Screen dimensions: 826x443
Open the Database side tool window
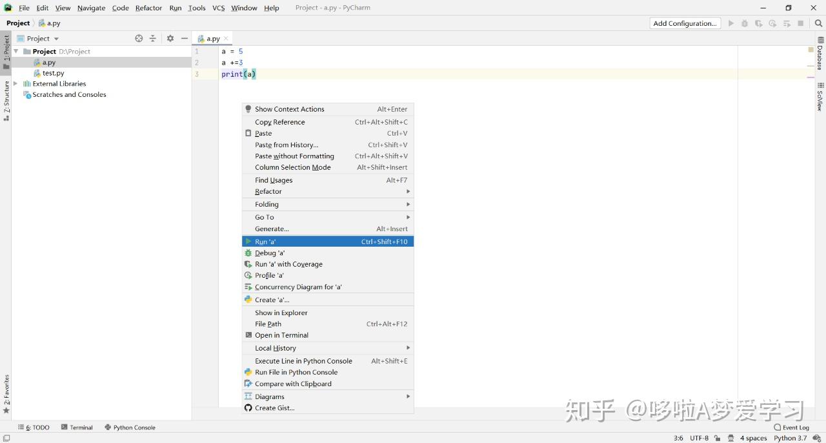pyautogui.click(x=820, y=54)
